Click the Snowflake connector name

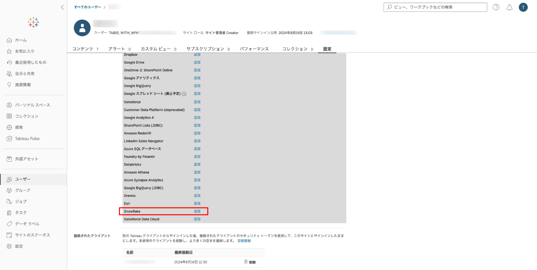(132, 211)
